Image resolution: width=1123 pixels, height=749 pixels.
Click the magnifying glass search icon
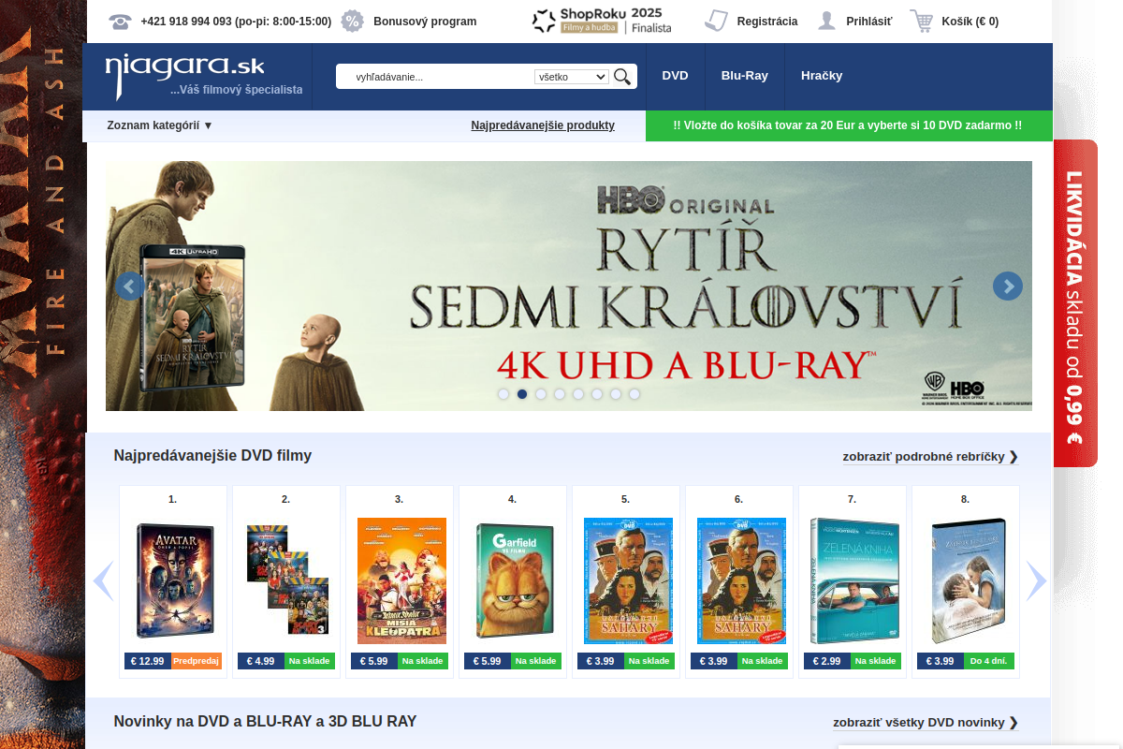[x=622, y=77]
